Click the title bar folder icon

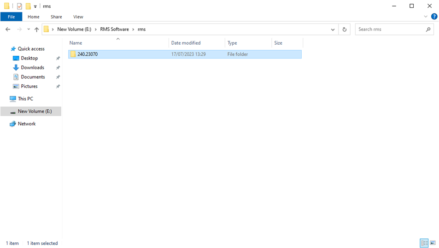click(7, 6)
